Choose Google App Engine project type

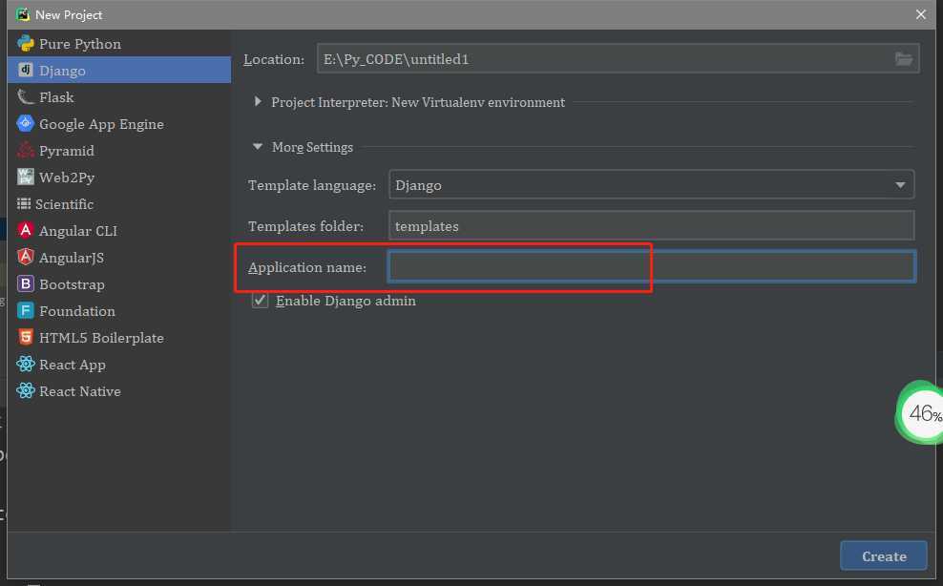(x=101, y=124)
